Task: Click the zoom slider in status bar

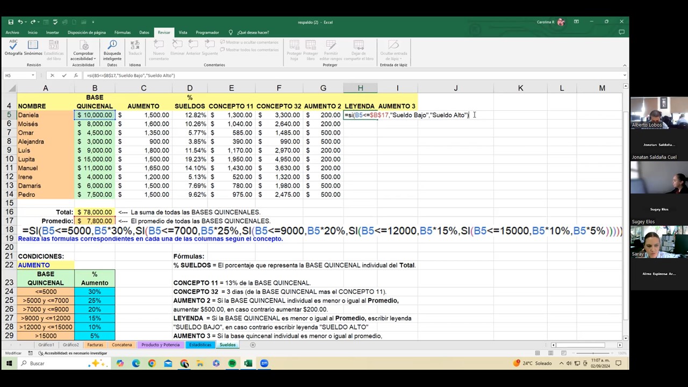Action: [x=594, y=353]
